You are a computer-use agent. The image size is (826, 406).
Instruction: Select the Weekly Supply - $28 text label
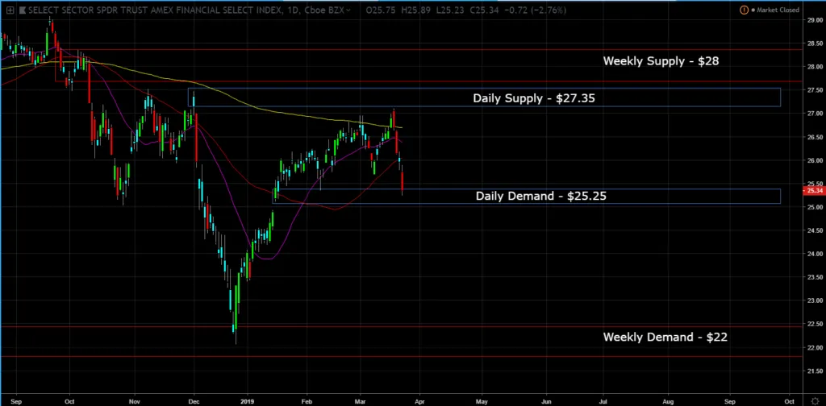pyautogui.click(x=661, y=61)
